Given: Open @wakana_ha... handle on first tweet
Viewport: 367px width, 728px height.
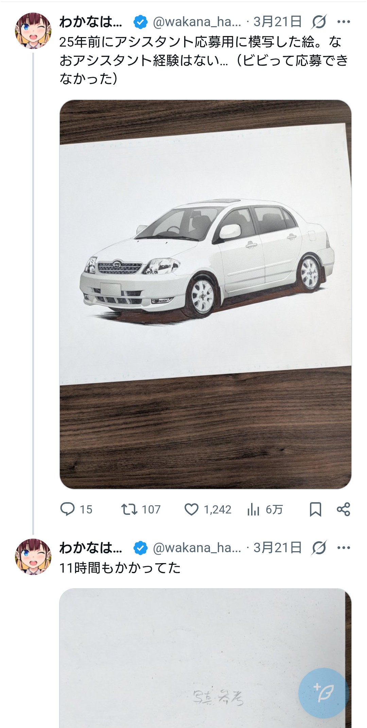Looking at the screenshot, I should point(197,22).
